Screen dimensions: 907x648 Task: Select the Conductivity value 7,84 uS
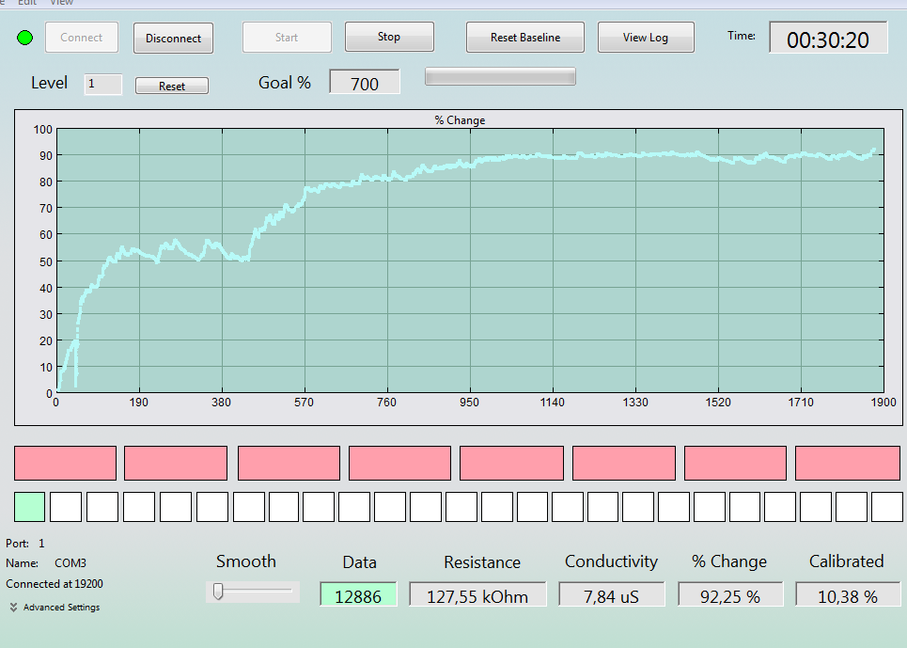tap(612, 595)
